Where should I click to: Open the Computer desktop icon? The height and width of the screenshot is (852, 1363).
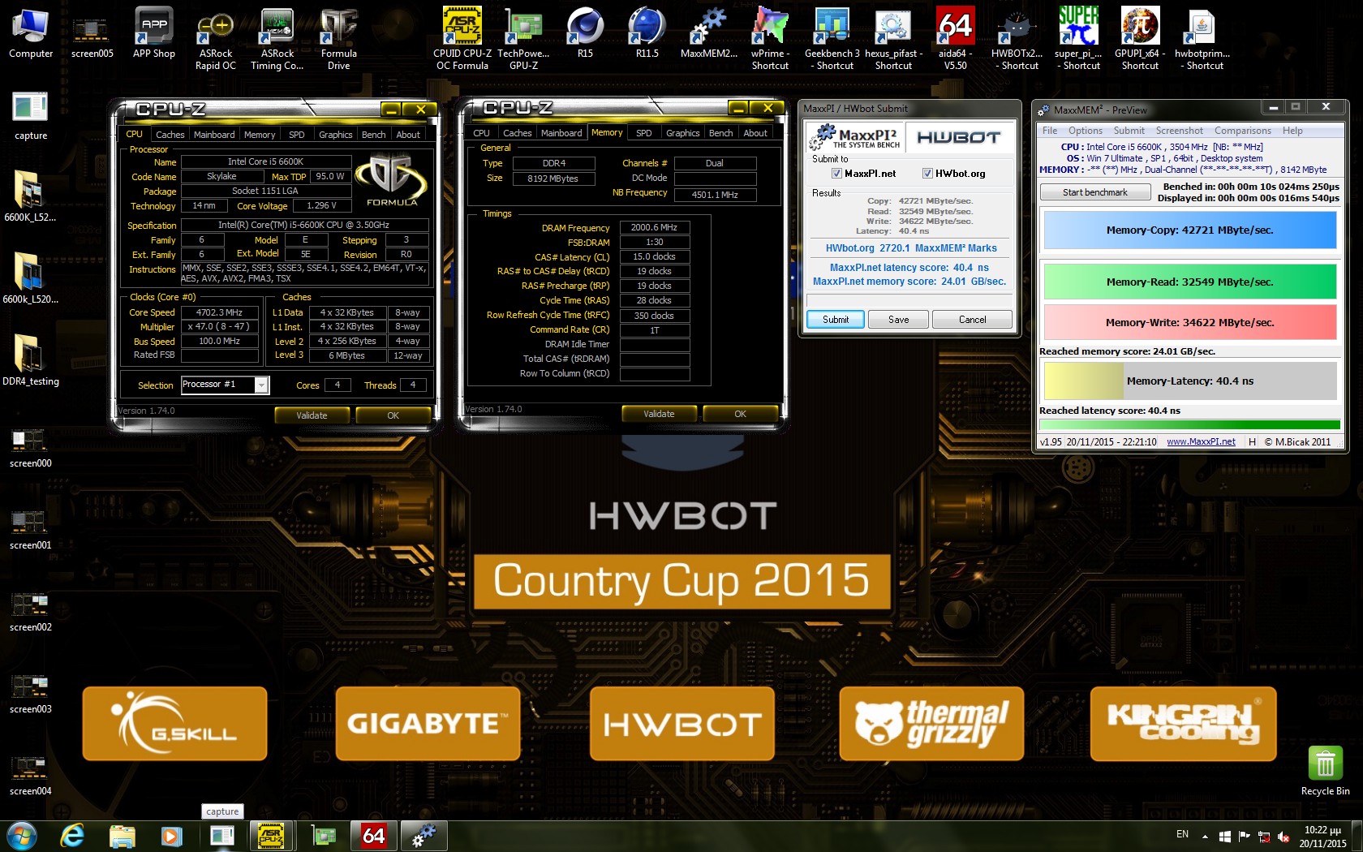click(x=31, y=34)
